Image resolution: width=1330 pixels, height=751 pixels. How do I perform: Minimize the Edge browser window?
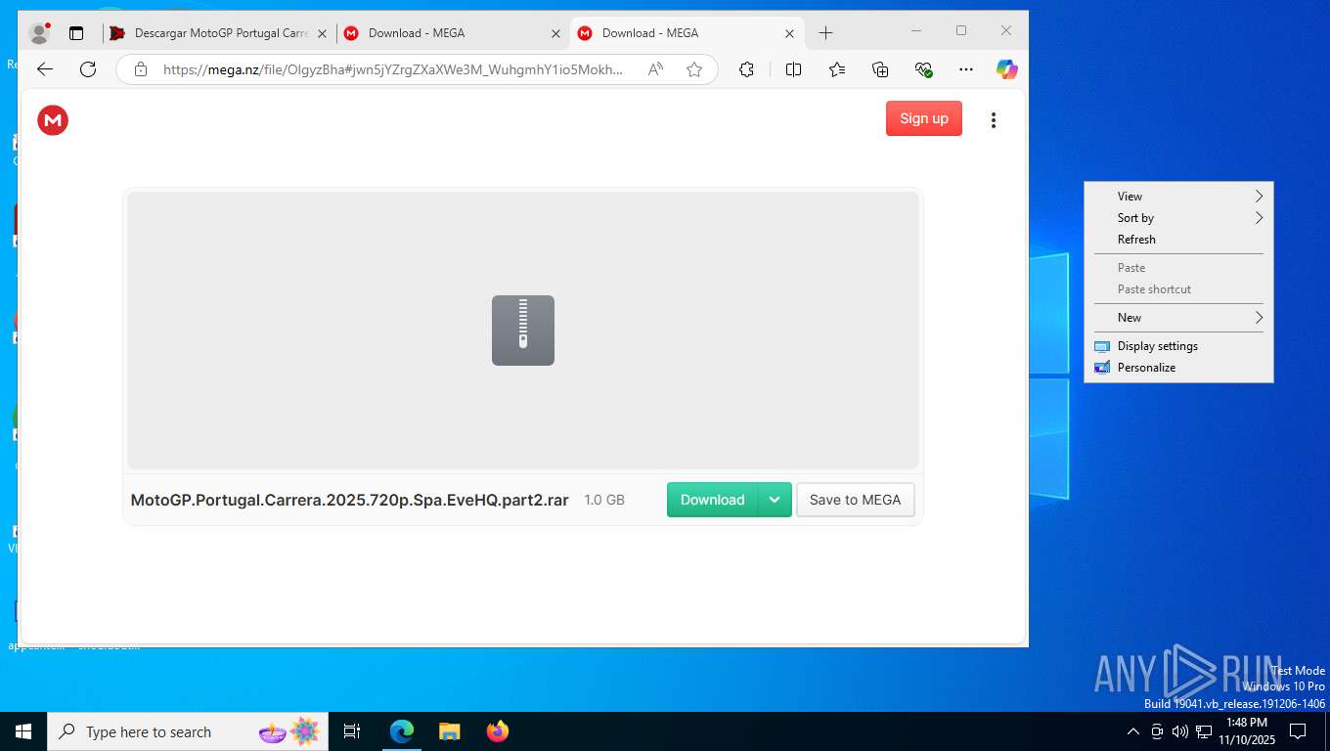pyautogui.click(x=915, y=31)
